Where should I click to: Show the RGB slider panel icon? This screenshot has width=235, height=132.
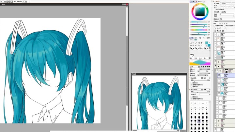[x=194, y=2]
